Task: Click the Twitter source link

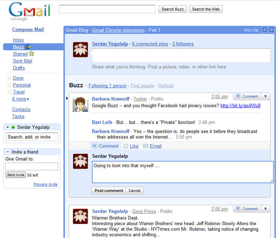Action: point(140,99)
